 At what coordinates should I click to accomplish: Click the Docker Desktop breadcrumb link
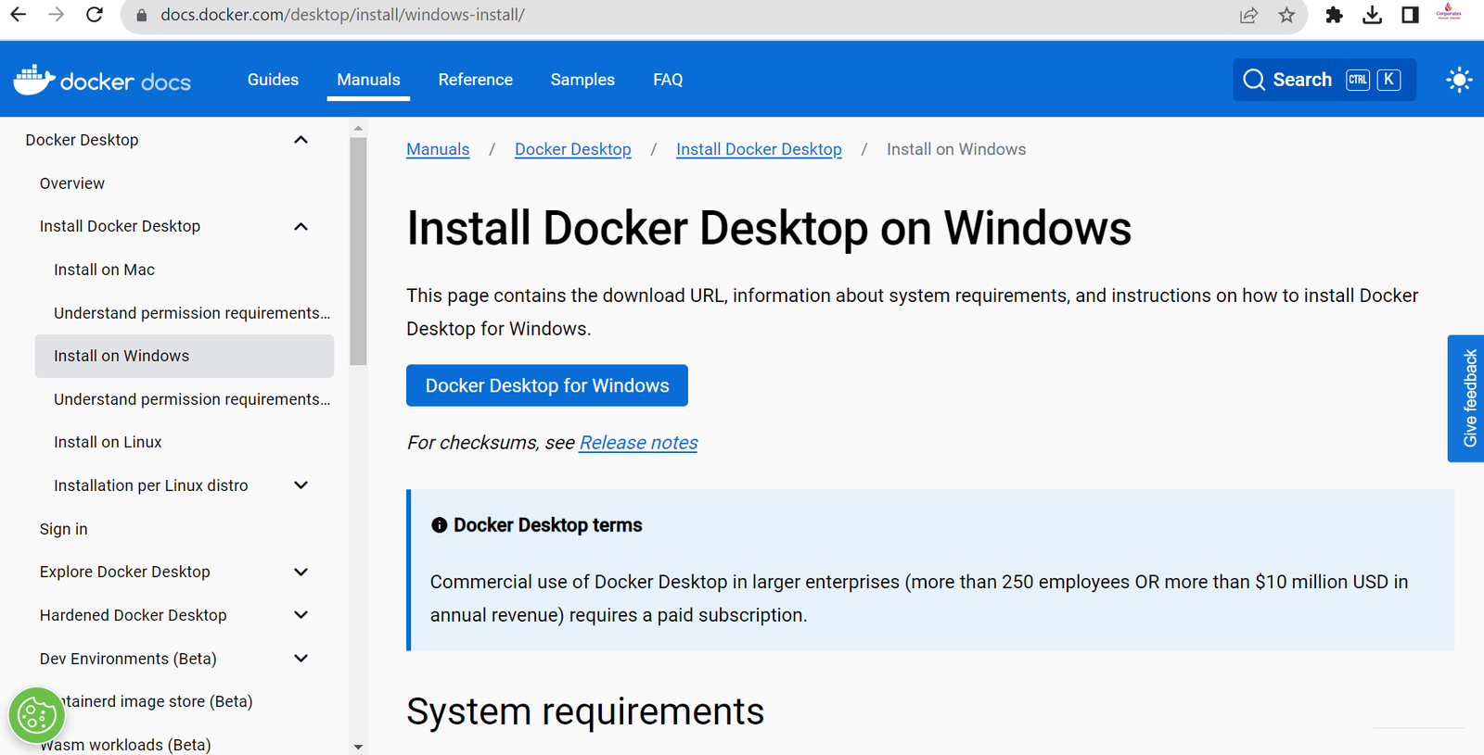click(573, 149)
